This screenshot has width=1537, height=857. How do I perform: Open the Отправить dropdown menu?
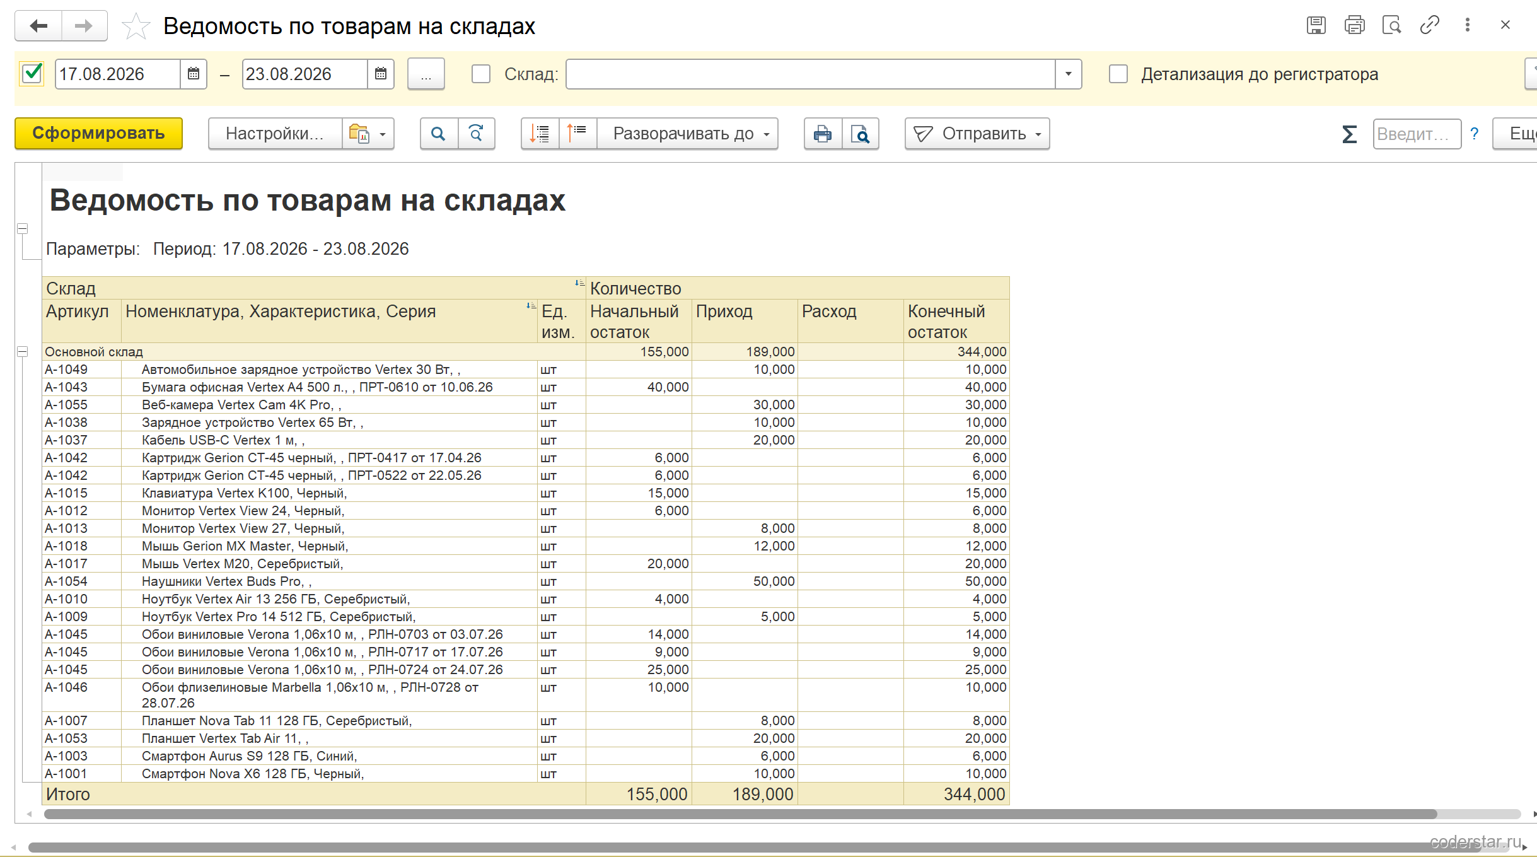pos(977,134)
